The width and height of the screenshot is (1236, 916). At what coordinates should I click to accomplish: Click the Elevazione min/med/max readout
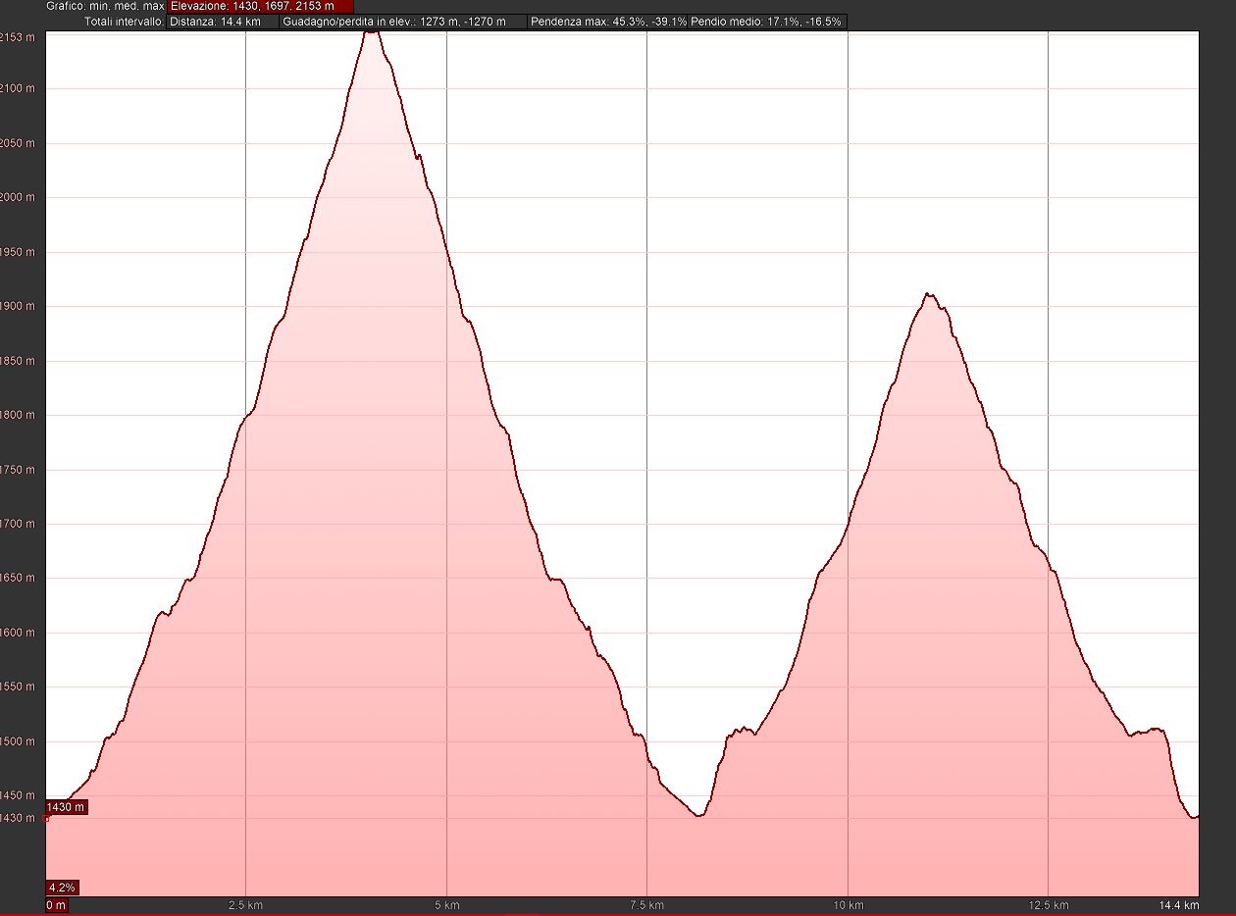pos(260,6)
